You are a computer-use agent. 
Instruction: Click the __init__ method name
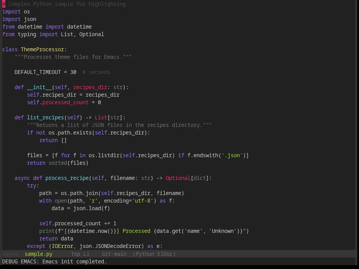pyautogui.click(x=39, y=87)
